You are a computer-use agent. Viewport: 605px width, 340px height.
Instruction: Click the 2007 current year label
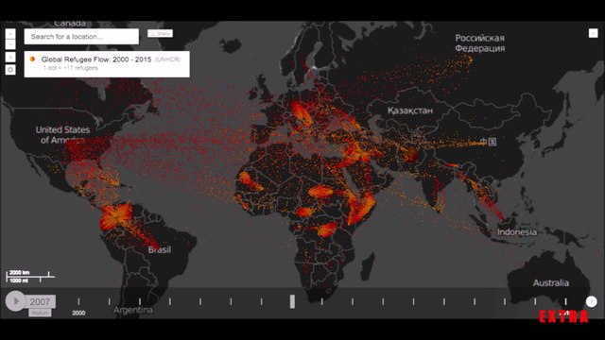click(x=40, y=302)
